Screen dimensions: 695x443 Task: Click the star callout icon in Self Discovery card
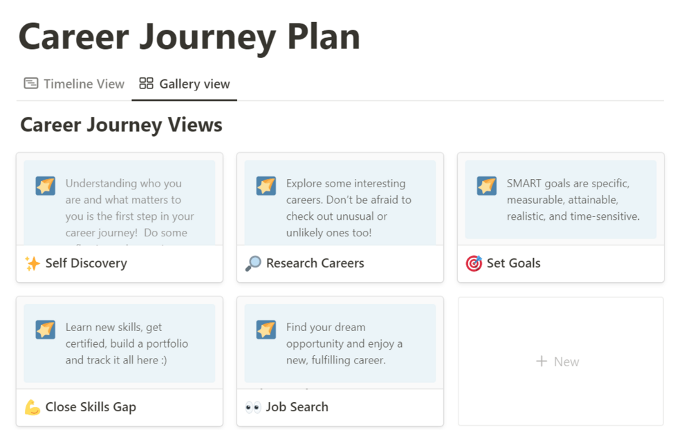click(46, 186)
